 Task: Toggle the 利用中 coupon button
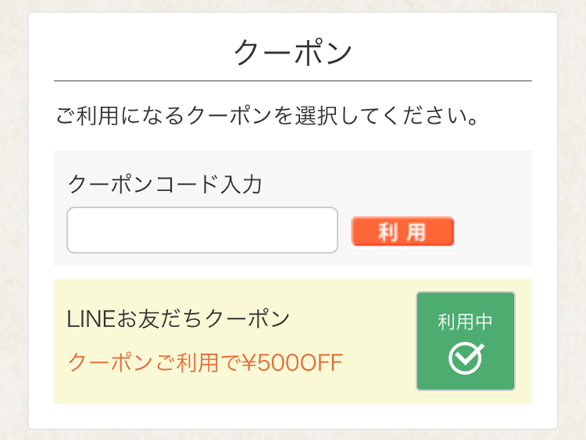tap(466, 340)
